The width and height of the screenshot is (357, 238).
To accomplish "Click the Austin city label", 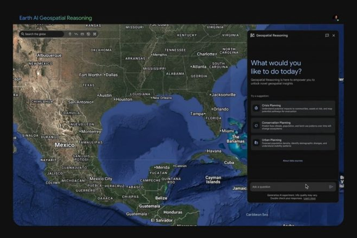I will coord(105,95).
